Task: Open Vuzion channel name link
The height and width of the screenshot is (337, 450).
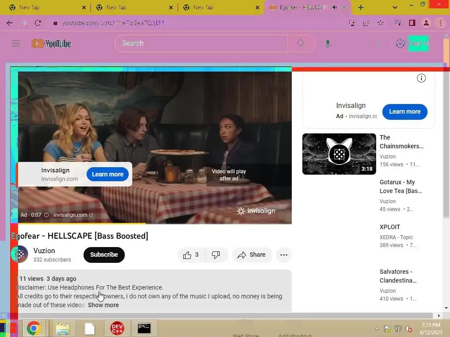Action: tap(44, 251)
